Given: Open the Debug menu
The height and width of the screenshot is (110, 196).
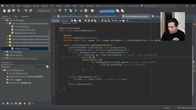Looking at the screenshot, I should coord(59,6).
